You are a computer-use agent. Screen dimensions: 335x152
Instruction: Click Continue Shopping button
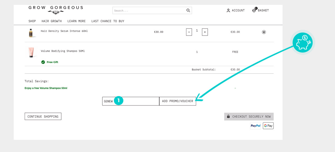[43, 116]
